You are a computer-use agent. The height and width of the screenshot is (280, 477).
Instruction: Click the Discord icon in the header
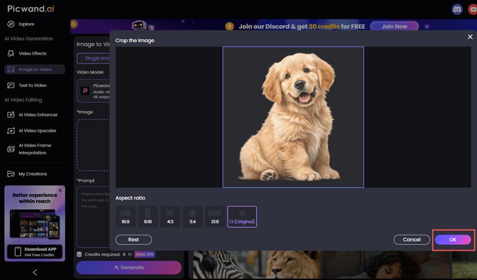click(x=457, y=9)
